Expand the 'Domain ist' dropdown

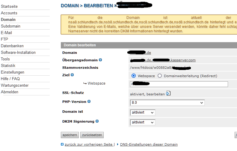tap(143, 112)
